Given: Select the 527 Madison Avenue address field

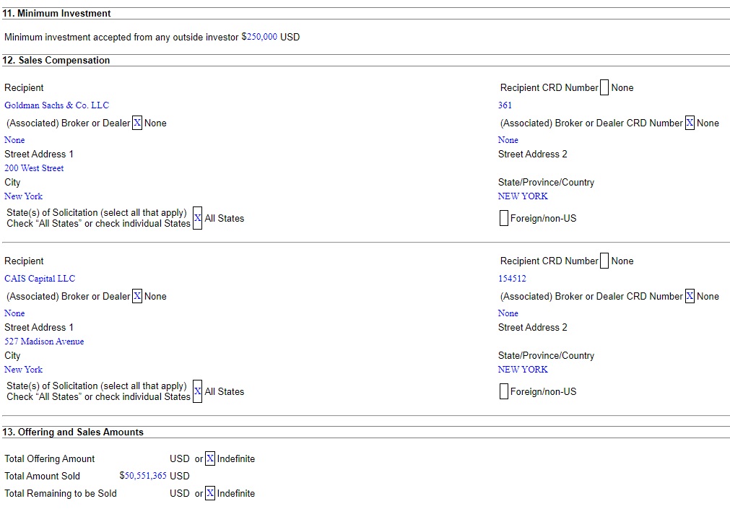Looking at the screenshot, I should [x=44, y=341].
